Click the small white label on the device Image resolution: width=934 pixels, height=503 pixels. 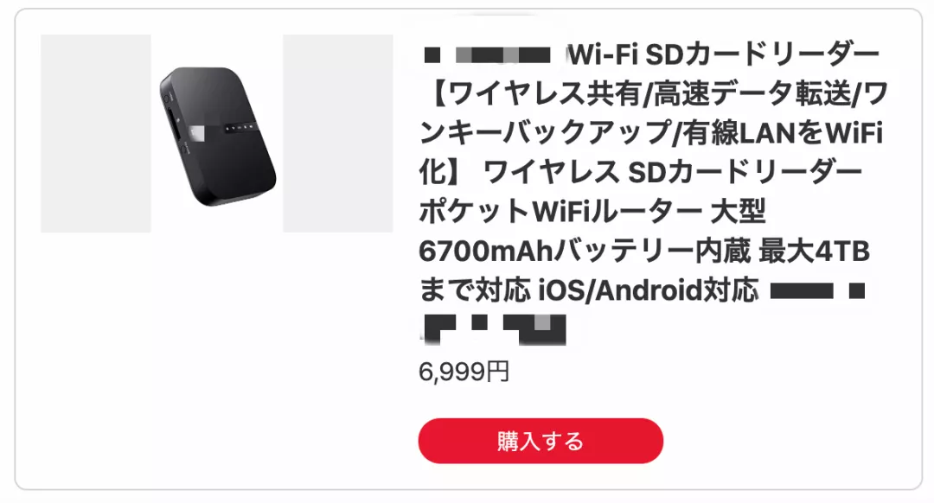pos(197,133)
